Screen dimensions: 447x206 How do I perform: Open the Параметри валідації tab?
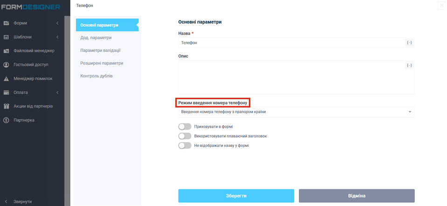click(100, 50)
